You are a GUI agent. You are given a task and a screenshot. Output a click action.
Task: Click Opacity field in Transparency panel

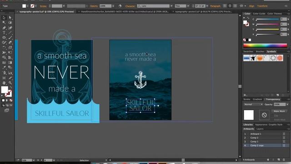click(280, 104)
